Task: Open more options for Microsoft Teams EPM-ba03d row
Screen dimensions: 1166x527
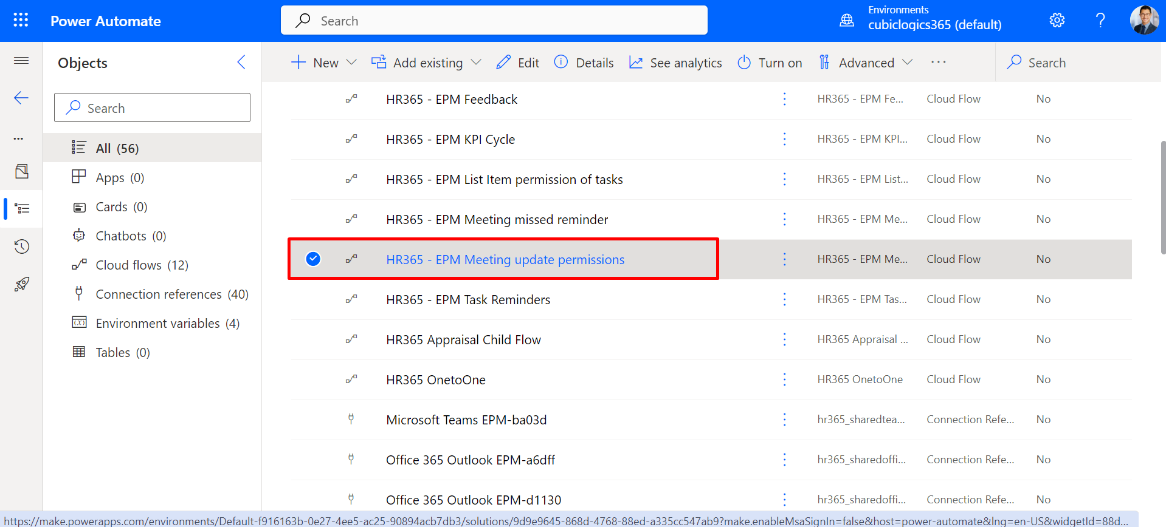Action: click(784, 420)
